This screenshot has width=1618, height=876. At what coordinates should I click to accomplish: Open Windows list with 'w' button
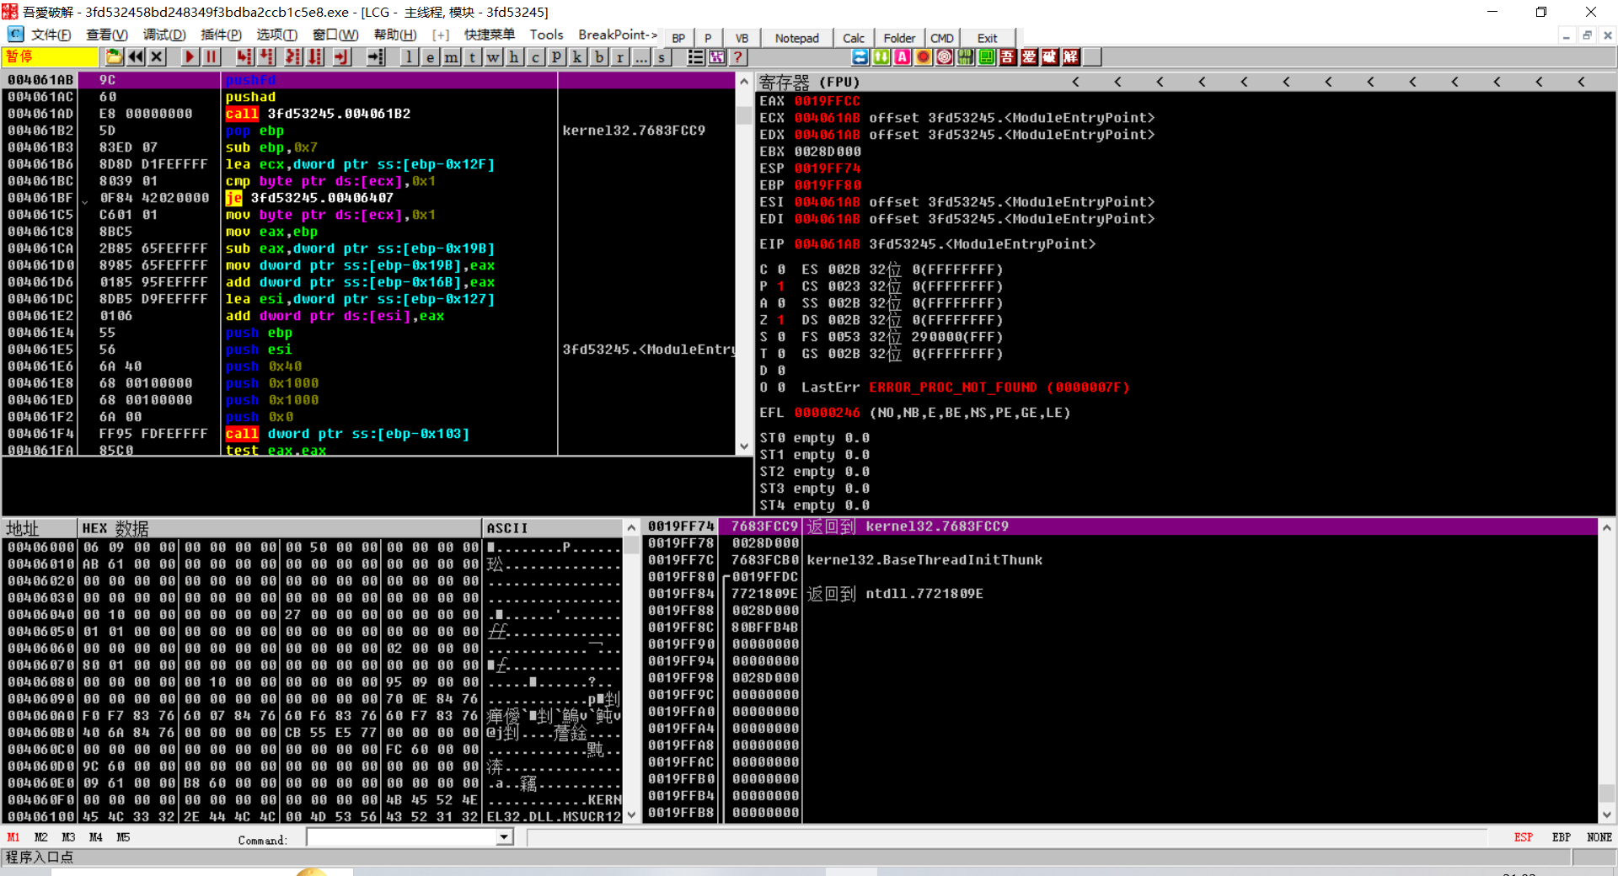[x=493, y=56]
